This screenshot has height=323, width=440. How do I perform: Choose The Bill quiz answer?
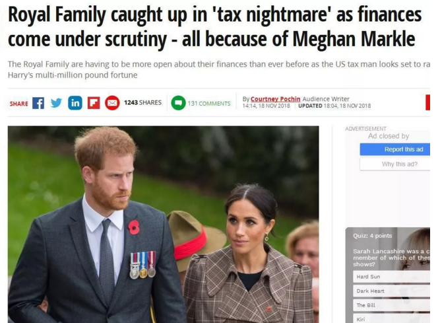click(391, 305)
